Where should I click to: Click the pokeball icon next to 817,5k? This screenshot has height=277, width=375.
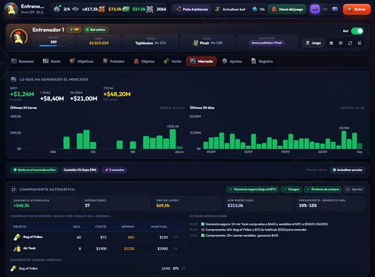click(x=75, y=9)
